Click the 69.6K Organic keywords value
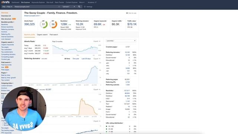The height and width of the screenshot is (134, 238). (97, 24)
